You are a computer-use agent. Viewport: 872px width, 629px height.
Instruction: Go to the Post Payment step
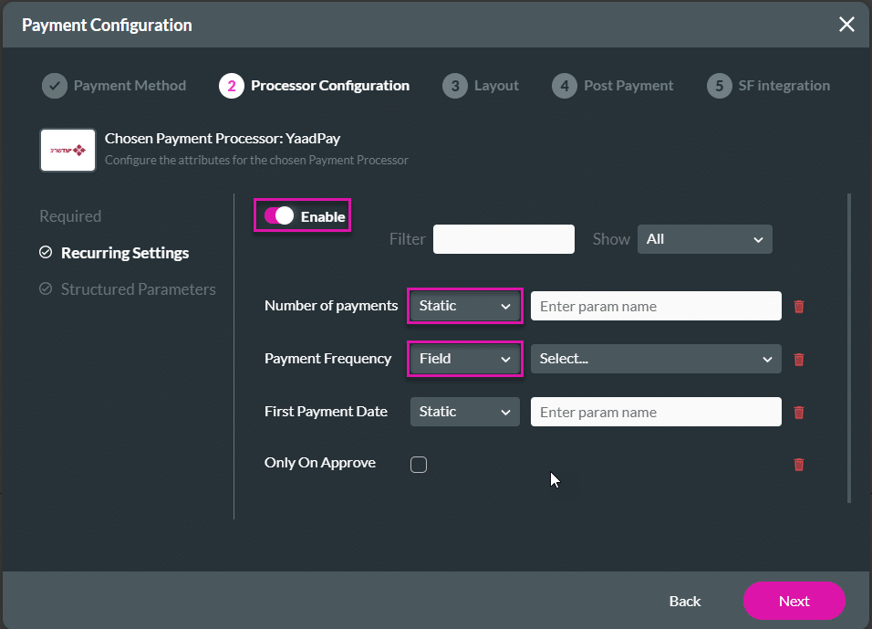[628, 86]
